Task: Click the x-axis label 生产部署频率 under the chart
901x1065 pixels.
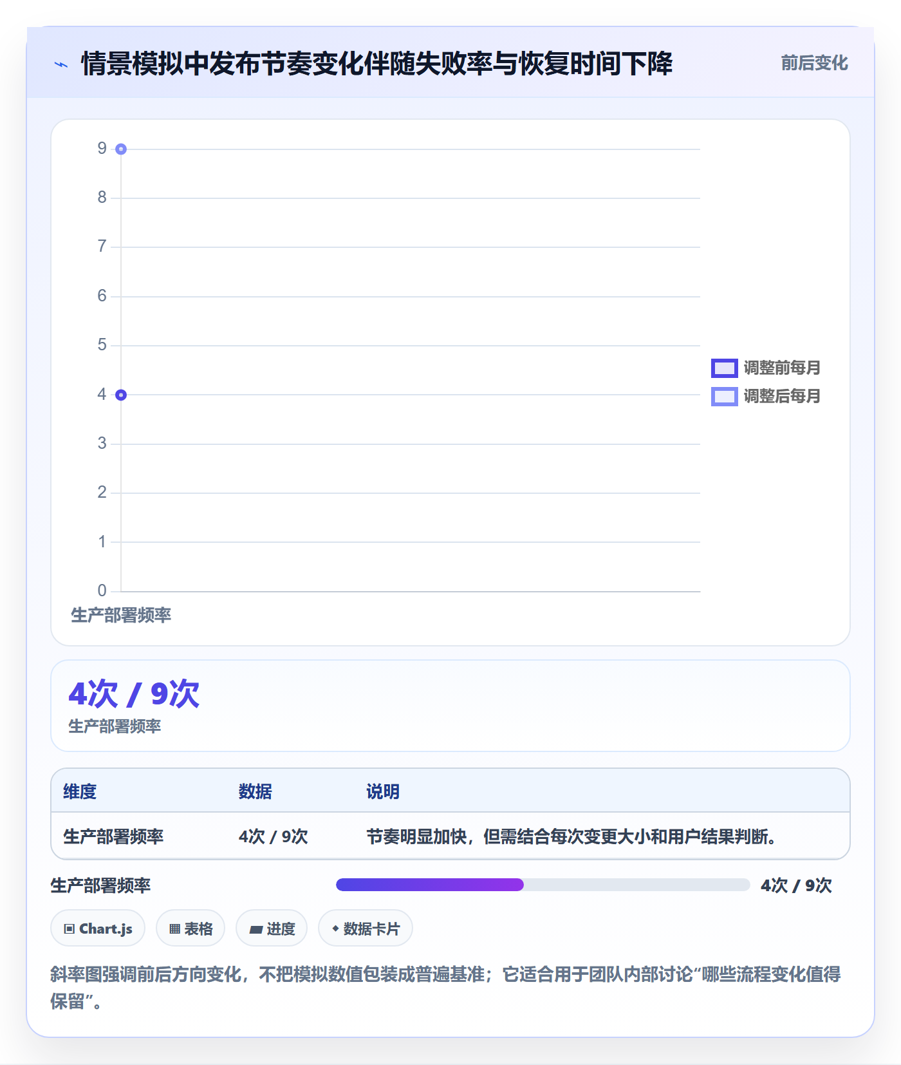Action: pyautogui.click(x=121, y=616)
